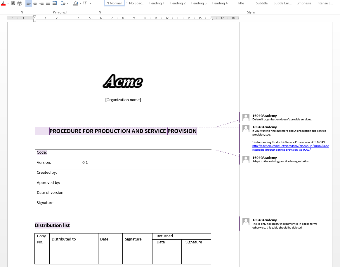The width and height of the screenshot is (340, 267).
Task: Open the Paragraph dialog box launcher
Action: coord(100,12)
